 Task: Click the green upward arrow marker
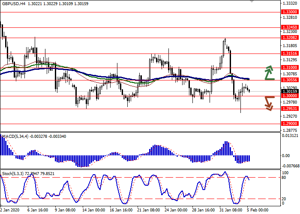coord(269,73)
